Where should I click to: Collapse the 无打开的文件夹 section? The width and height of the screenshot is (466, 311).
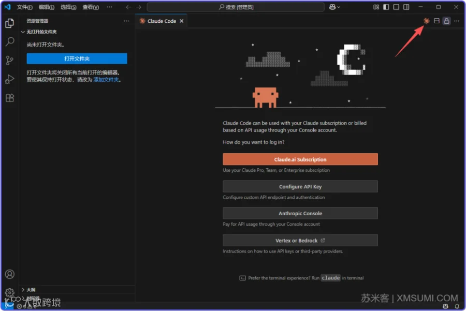click(x=41, y=32)
